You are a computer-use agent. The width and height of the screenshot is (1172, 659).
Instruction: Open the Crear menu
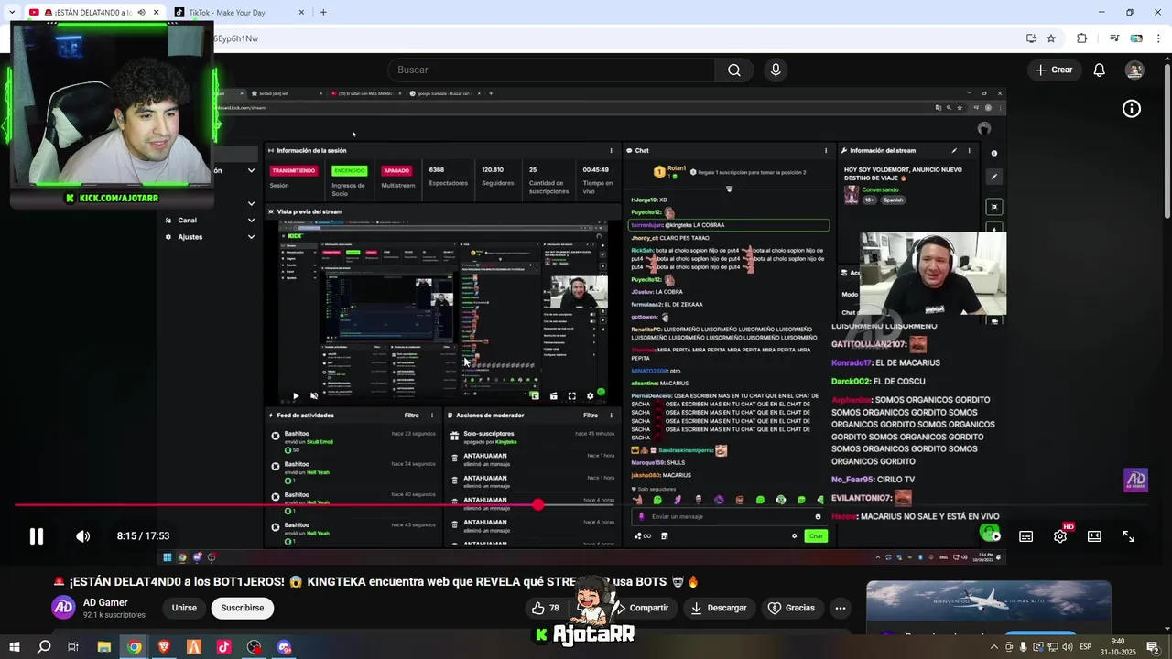pos(1054,70)
